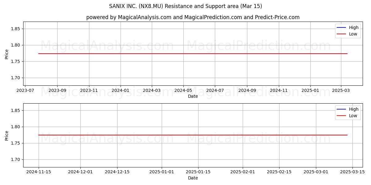Click the '2024-09' date tick label
This screenshot has width=371, height=185.
(x=247, y=90)
